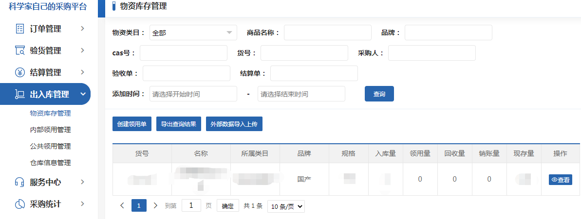Image resolution: width=581 pixels, height=219 pixels.
Task: Open the 10 条/页 page size selector
Action: [286, 206]
